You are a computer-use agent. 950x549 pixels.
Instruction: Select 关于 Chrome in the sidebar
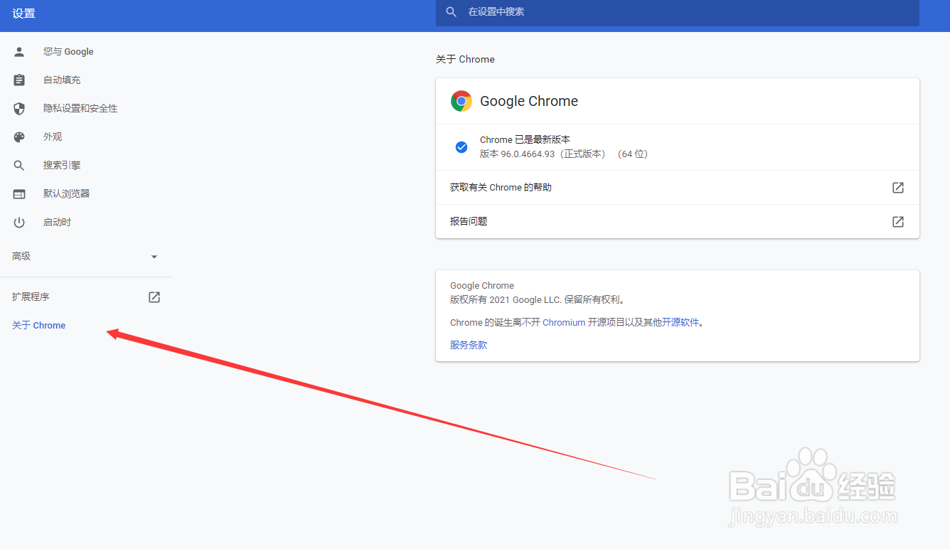(x=38, y=325)
